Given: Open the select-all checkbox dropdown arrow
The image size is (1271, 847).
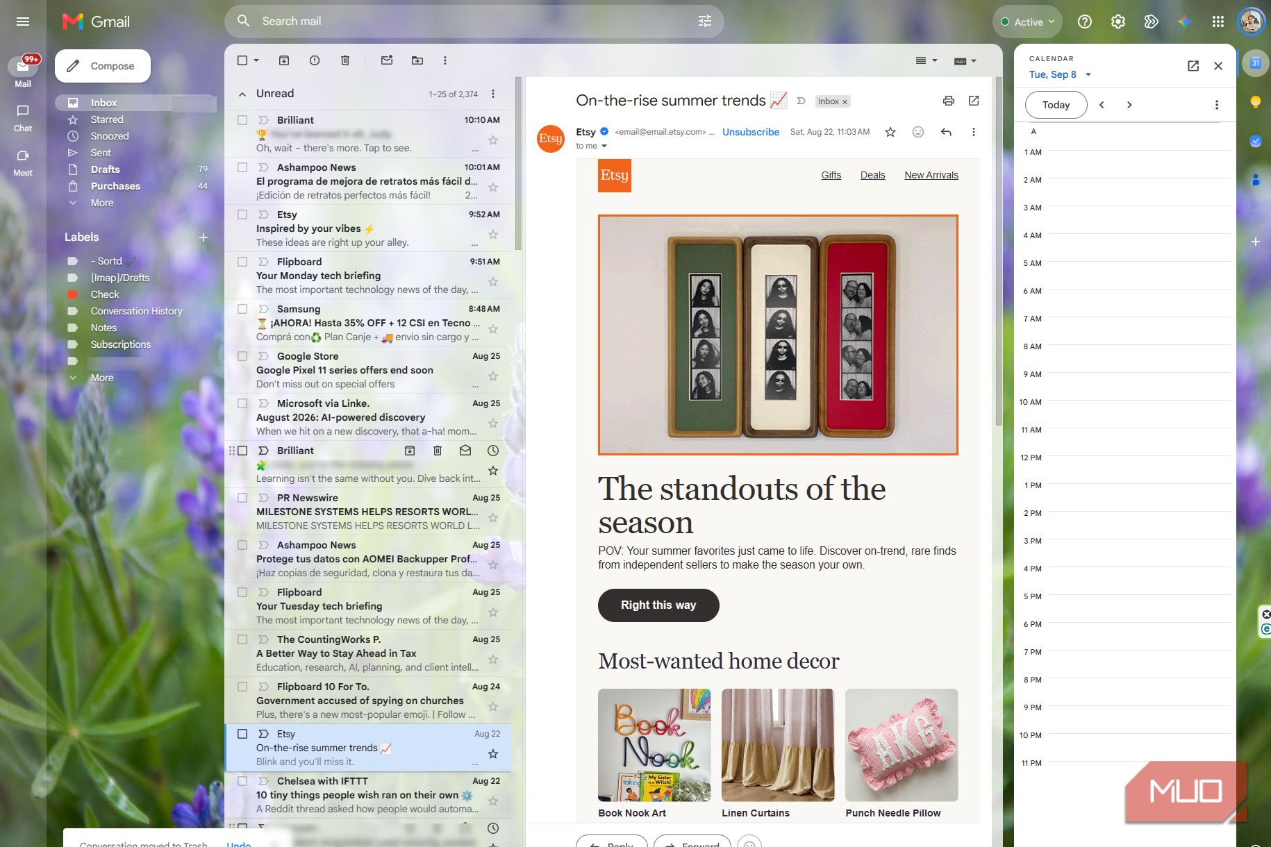Looking at the screenshot, I should point(256,60).
